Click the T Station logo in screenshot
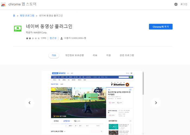This screenshot has width=190, height=135. (x=120, y=84)
